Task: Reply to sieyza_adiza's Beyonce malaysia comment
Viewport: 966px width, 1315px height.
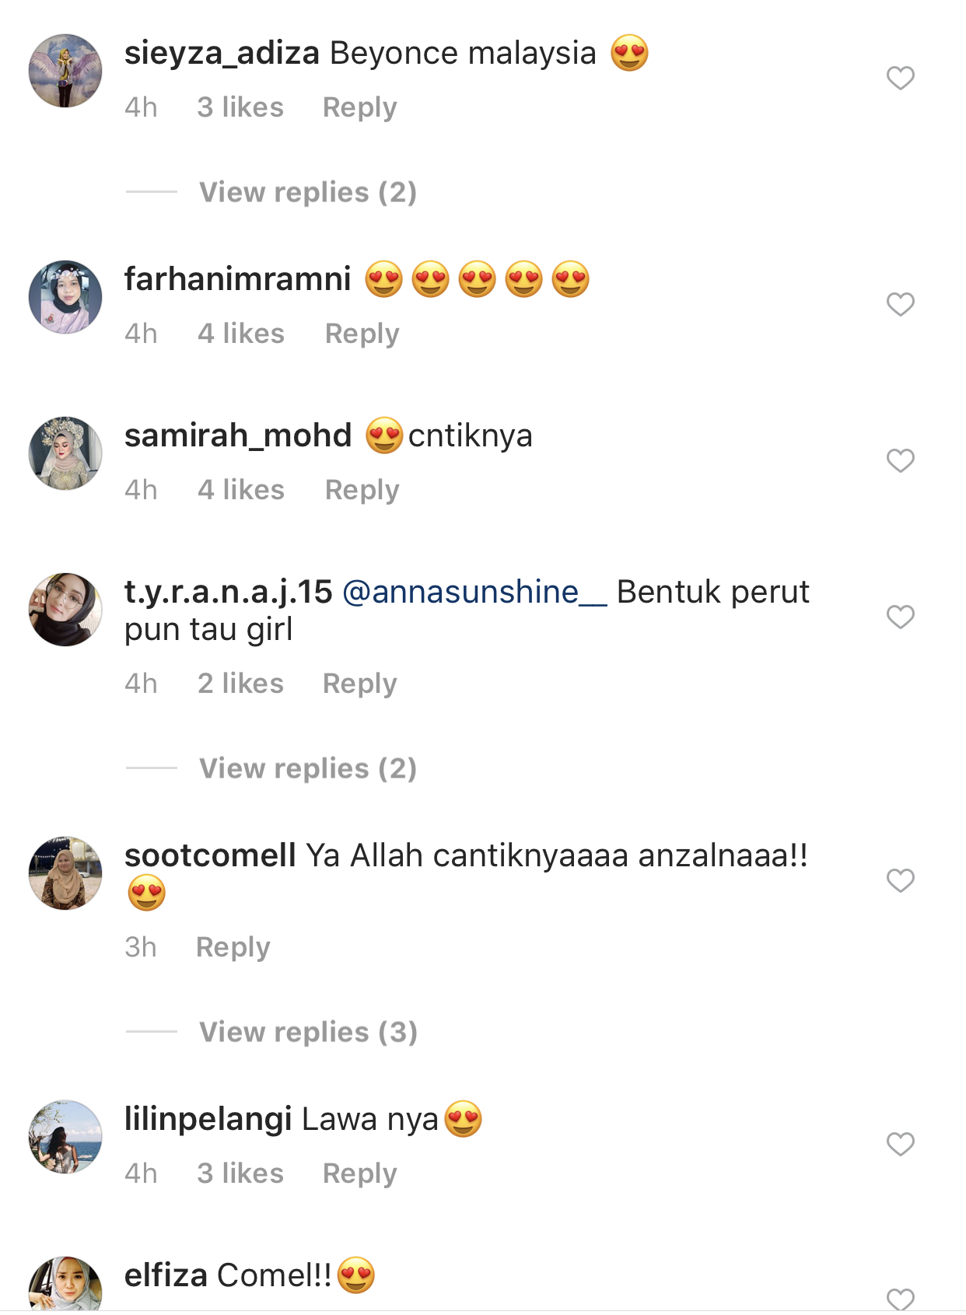Action: pos(359,107)
